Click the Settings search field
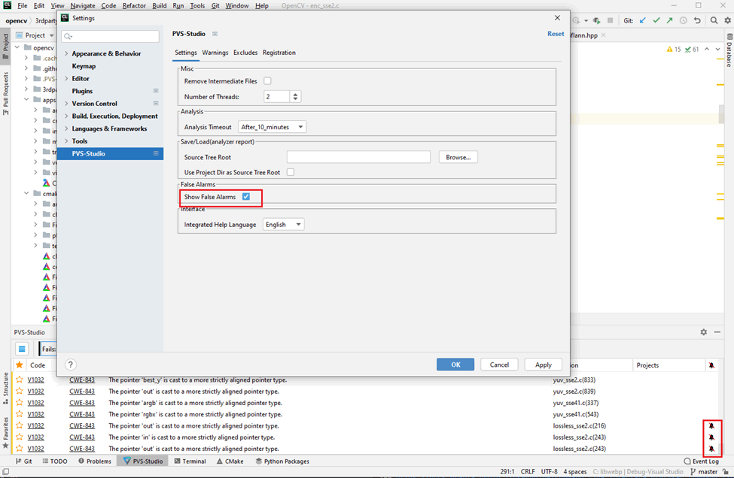The width and height of the screenshot is (734, 478). pos(111,36)
